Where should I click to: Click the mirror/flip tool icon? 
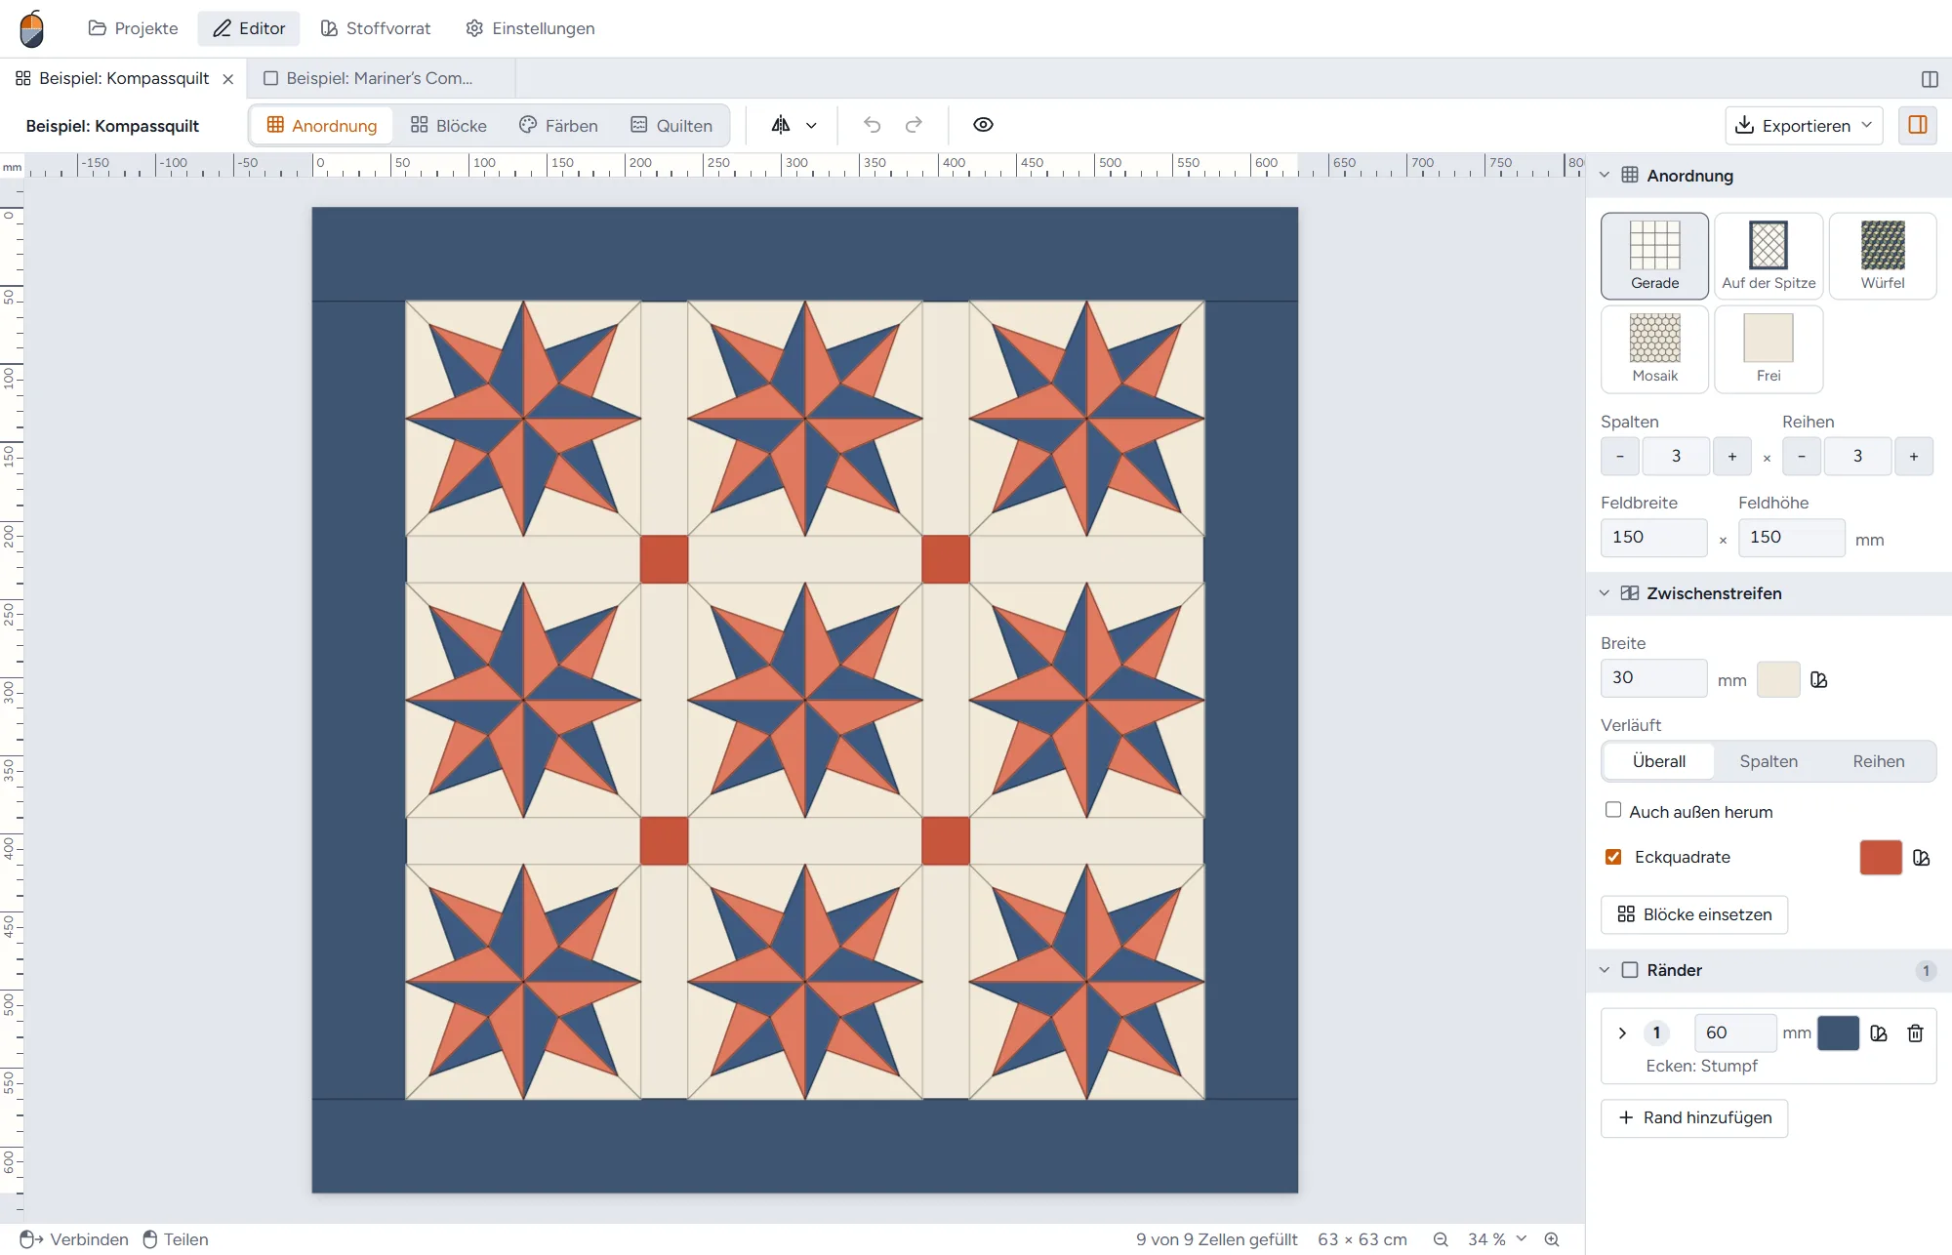pyautogui.click(x=781, y=125)
